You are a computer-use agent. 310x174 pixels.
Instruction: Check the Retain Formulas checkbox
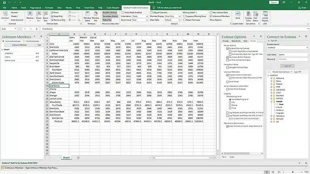[184, 20]
